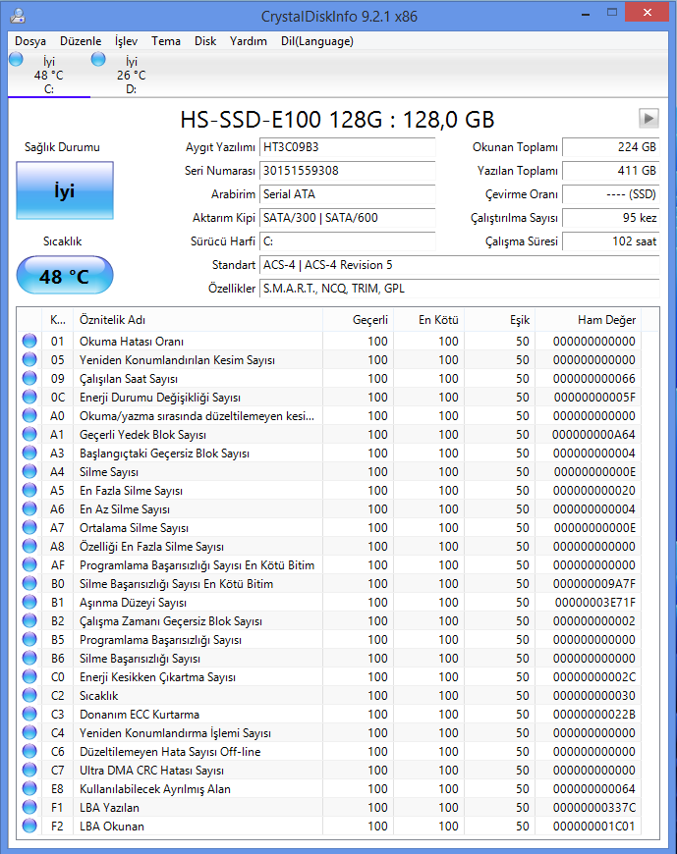Open the İşlev menu

coord(126,41)
